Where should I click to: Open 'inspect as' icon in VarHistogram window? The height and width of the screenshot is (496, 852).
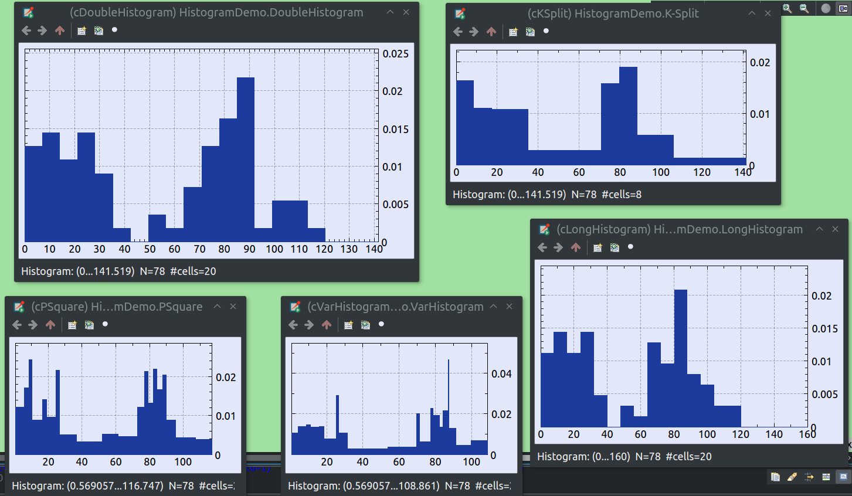348,325
